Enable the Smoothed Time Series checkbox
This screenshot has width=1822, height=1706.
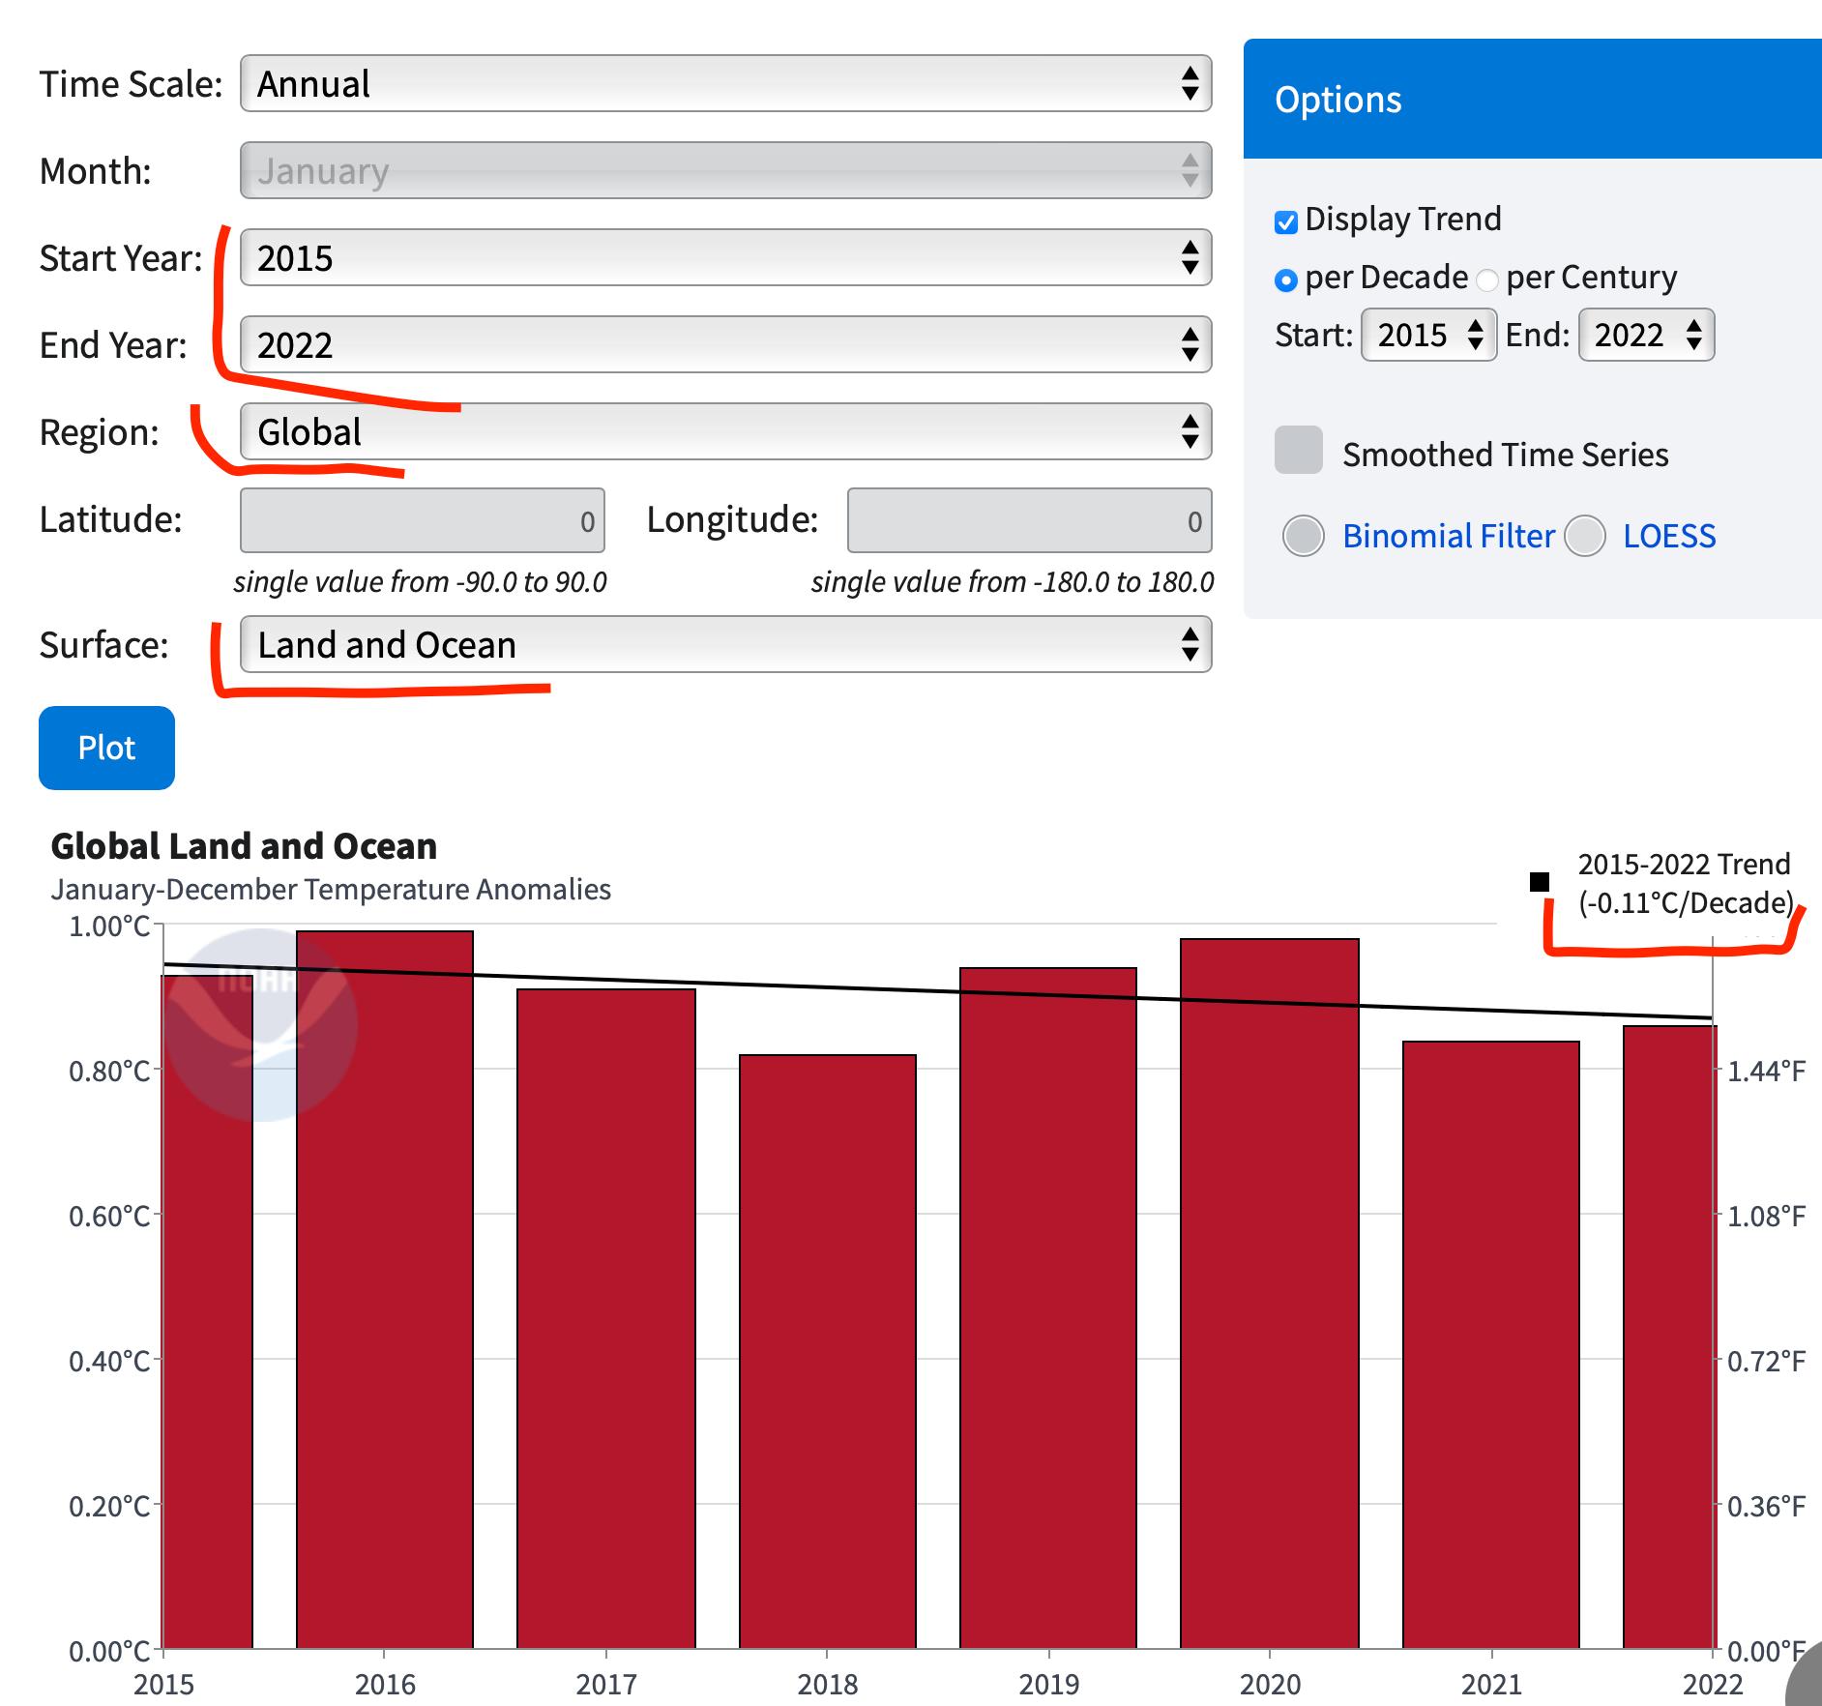pos(1298,450)
